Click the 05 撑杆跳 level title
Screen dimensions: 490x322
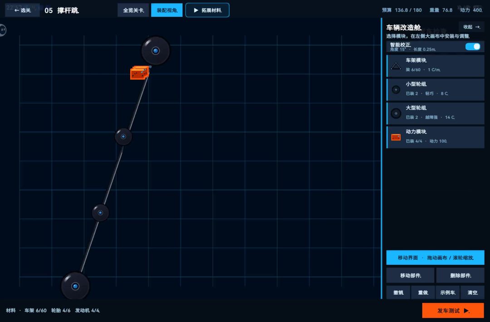(62, 10)
